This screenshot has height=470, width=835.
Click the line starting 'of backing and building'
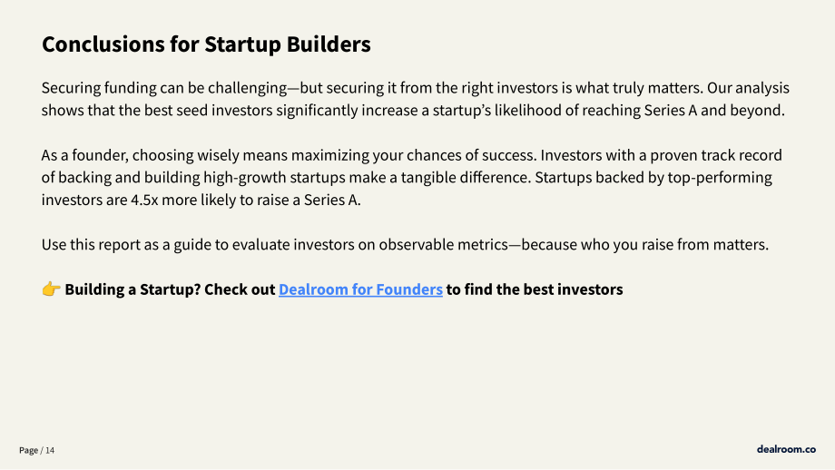pyautogui.click(x=407, y=178)
